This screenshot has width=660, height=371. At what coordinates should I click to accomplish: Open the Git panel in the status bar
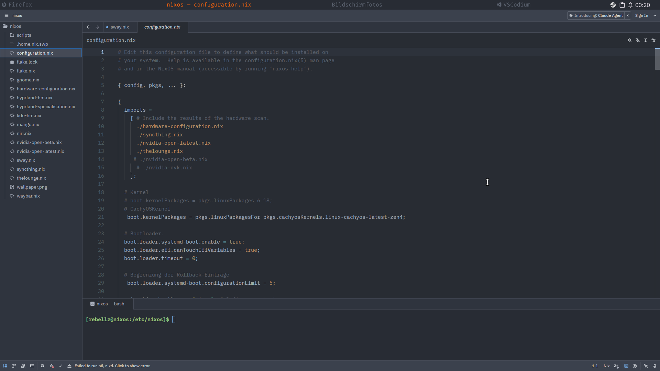[14, 366]
